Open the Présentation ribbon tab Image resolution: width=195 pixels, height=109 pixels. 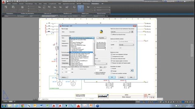tap(95, 4)
